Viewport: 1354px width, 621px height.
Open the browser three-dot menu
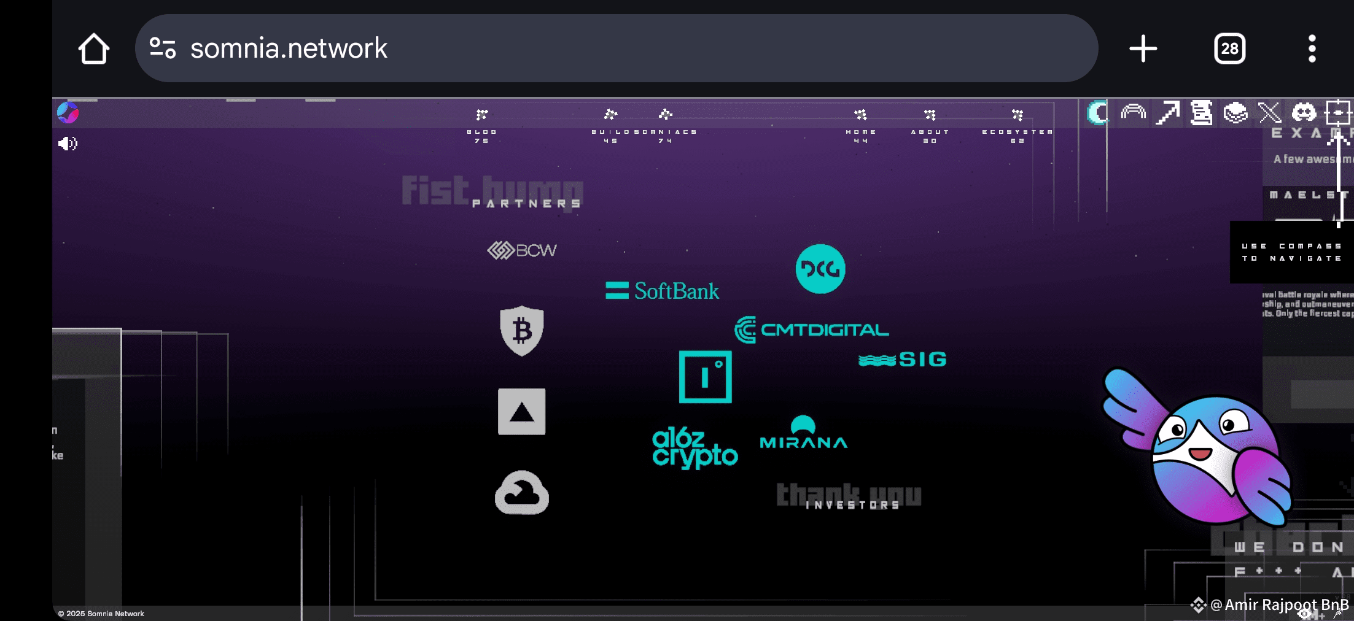pos(1312,48)
